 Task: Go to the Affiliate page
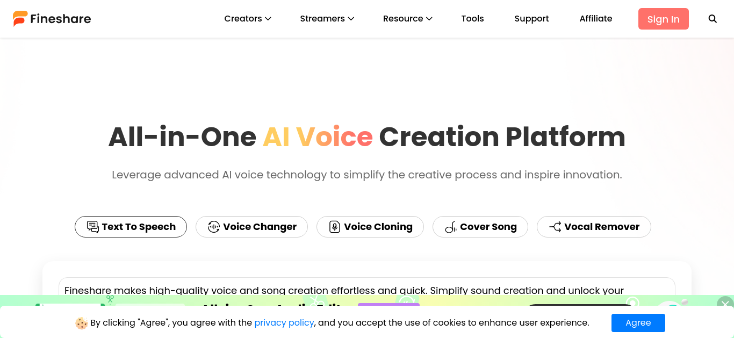pos(596,19)
